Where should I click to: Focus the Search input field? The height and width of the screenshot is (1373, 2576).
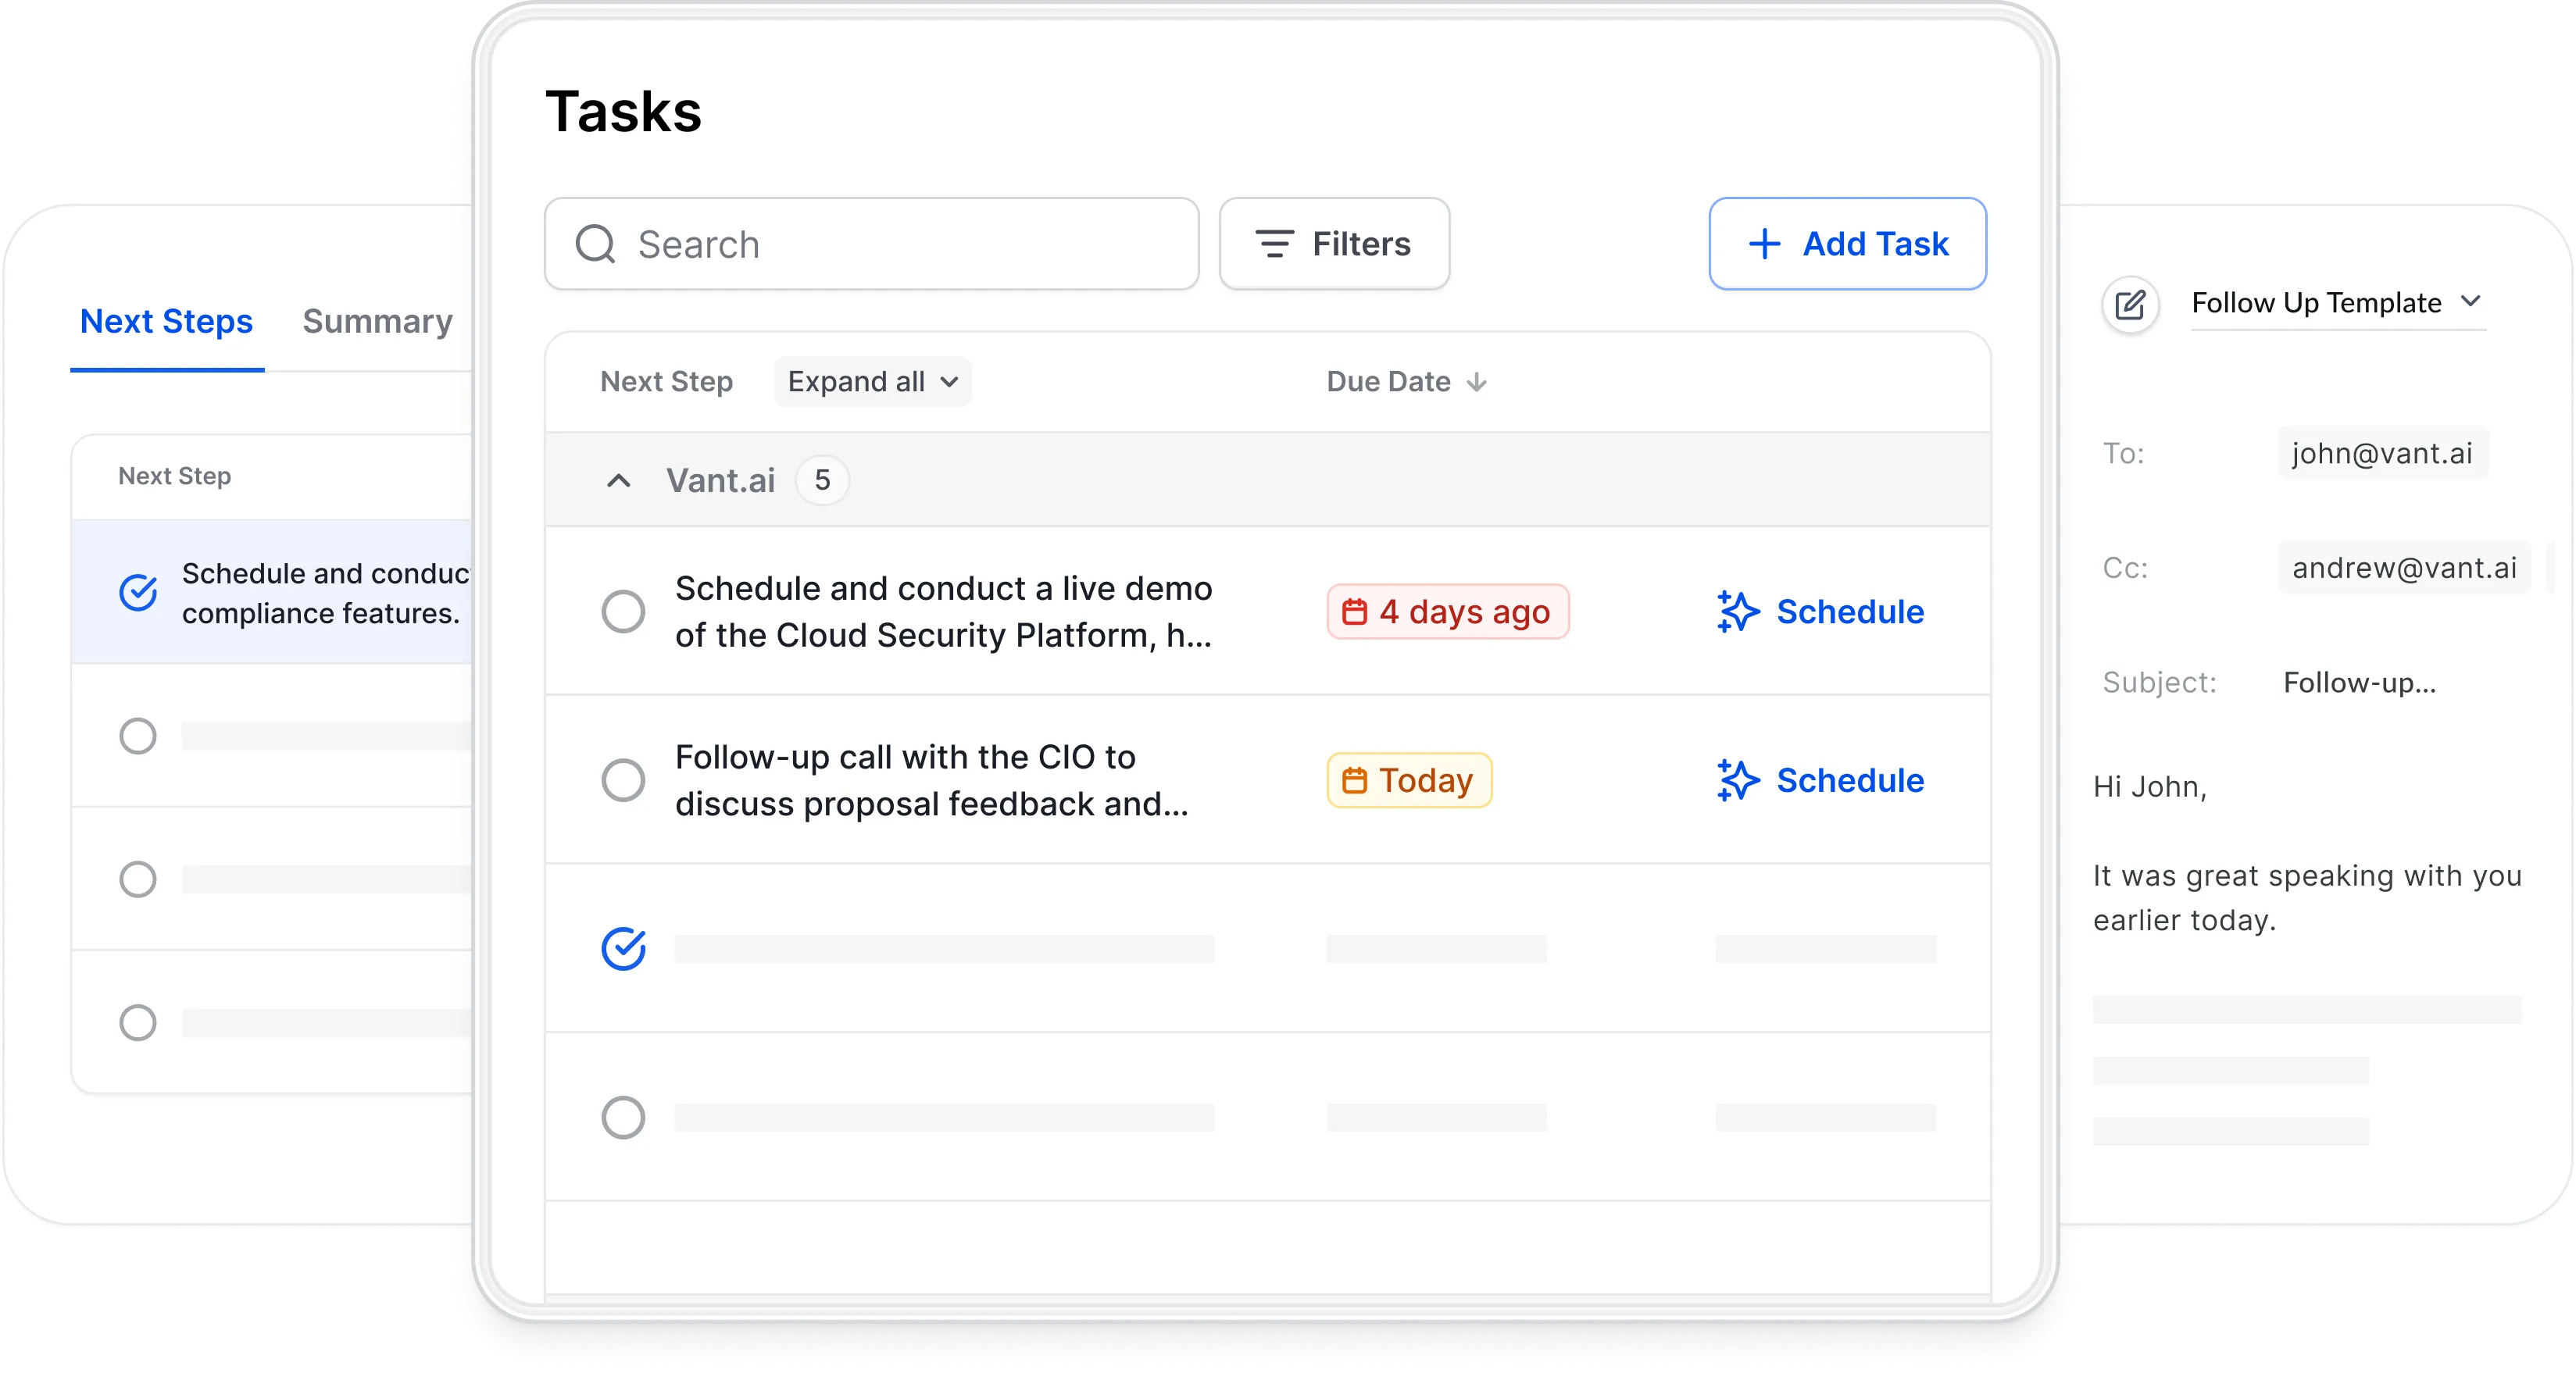[x=871, y=244]
